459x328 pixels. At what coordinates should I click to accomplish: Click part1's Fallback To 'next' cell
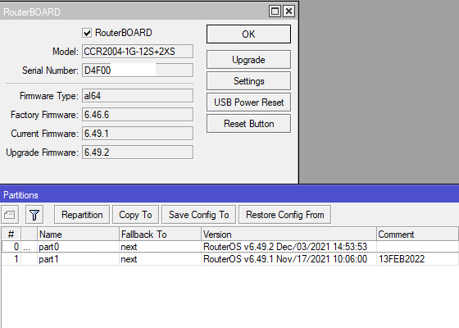160,259
